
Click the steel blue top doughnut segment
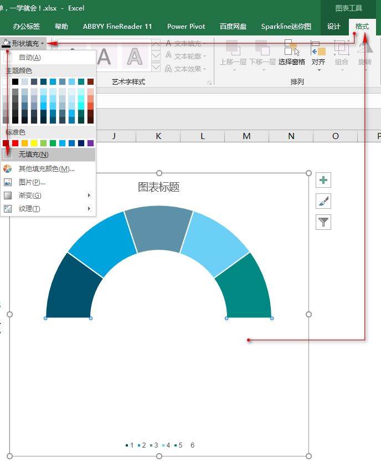click(x=159, y=228)
